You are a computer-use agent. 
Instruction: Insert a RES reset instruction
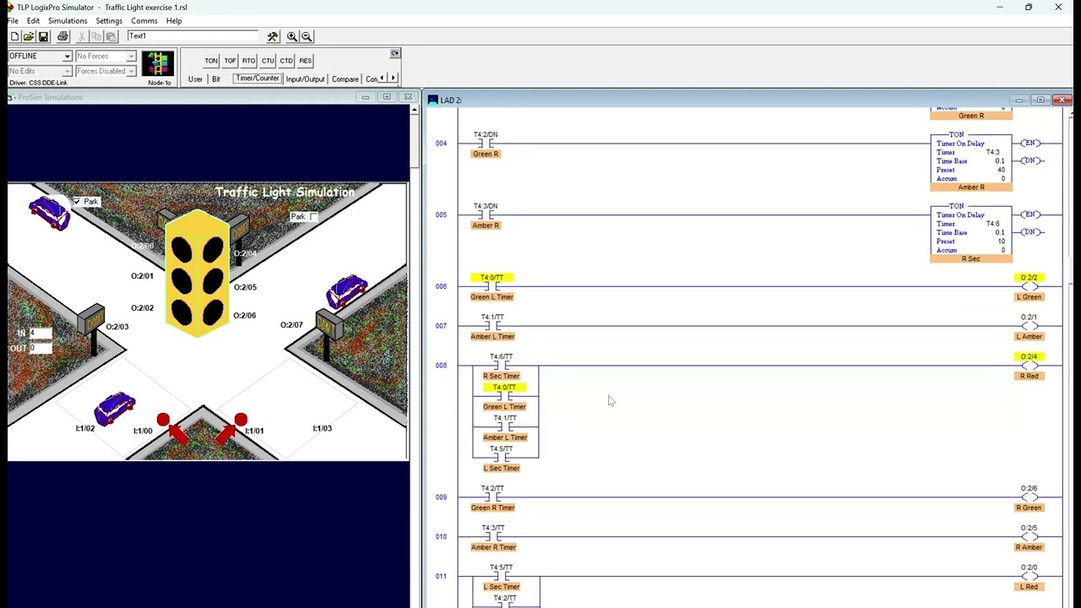click(305, 61)
